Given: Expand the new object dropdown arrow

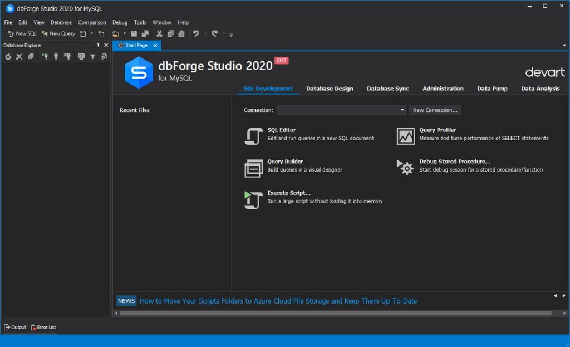Looking at the screenshot, I should [x=92, y=34].
